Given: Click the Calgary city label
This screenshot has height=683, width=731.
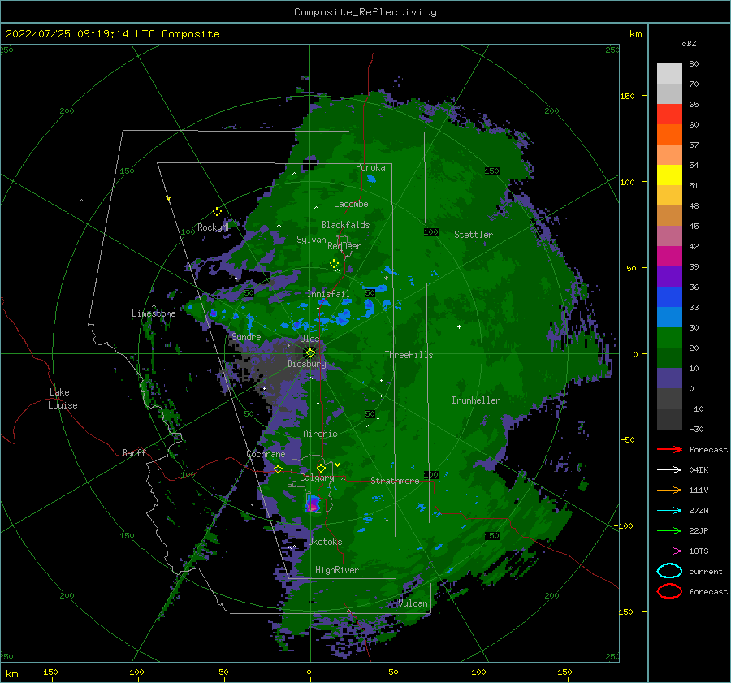Looking at the screenshot, I should [x=317, y=478].
